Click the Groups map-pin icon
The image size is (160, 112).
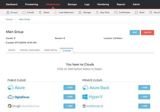8,12
